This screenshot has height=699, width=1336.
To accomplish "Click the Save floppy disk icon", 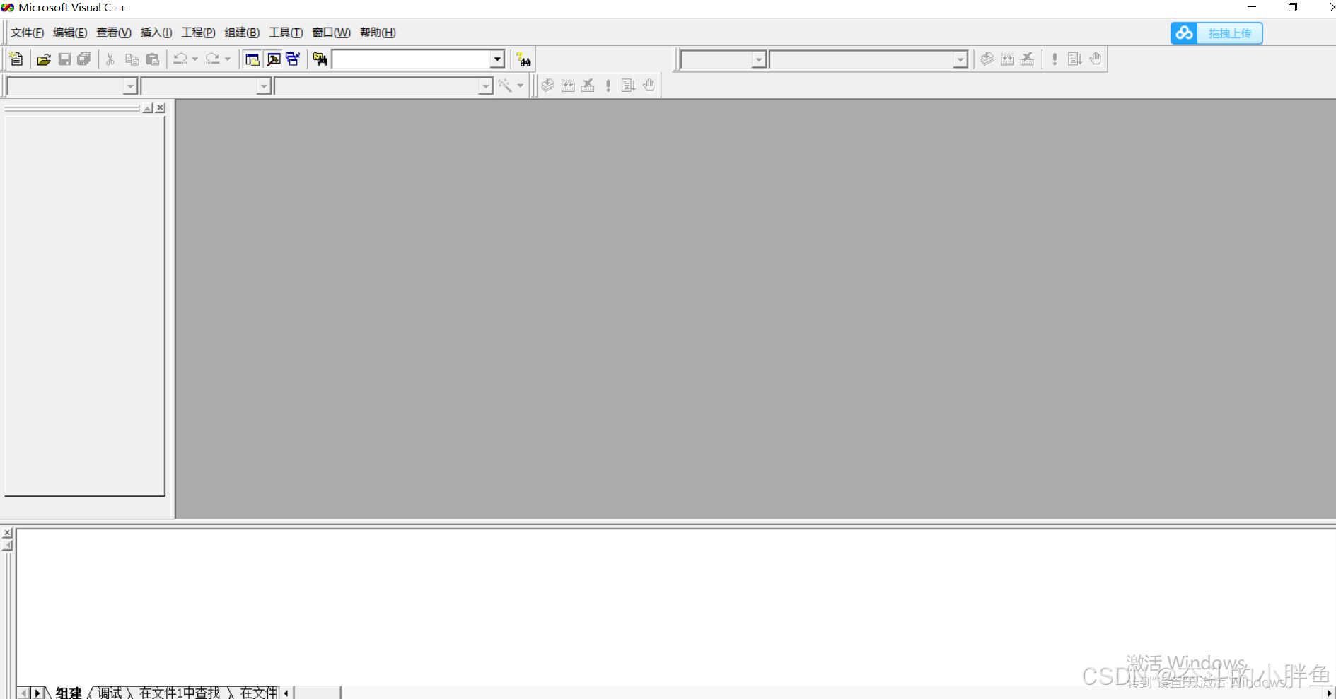I will tap(64, 59).
